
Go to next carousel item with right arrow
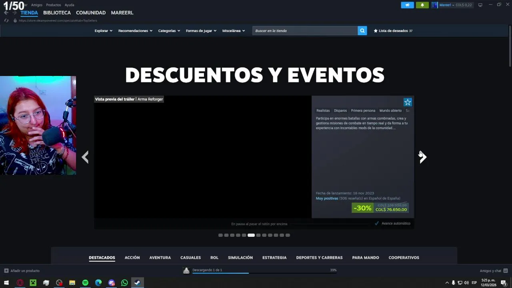pos(423,157)
